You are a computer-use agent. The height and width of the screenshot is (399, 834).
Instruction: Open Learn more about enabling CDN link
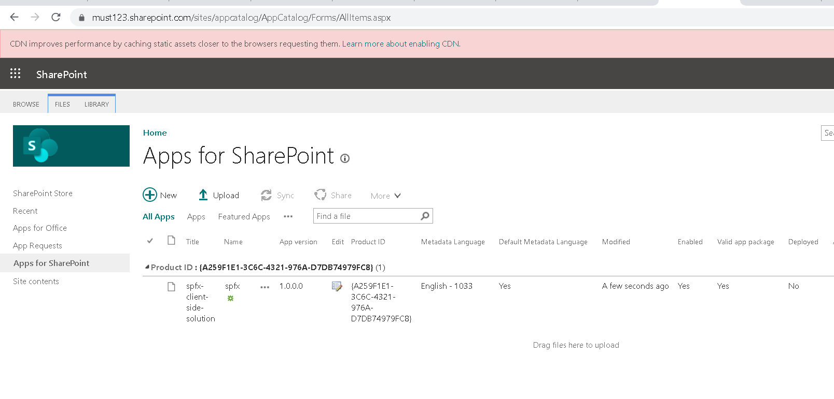[x=400, y=43]
